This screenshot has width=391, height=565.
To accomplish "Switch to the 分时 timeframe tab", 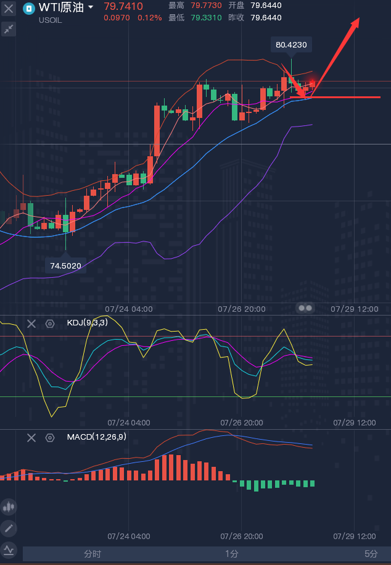I will 93,554.
